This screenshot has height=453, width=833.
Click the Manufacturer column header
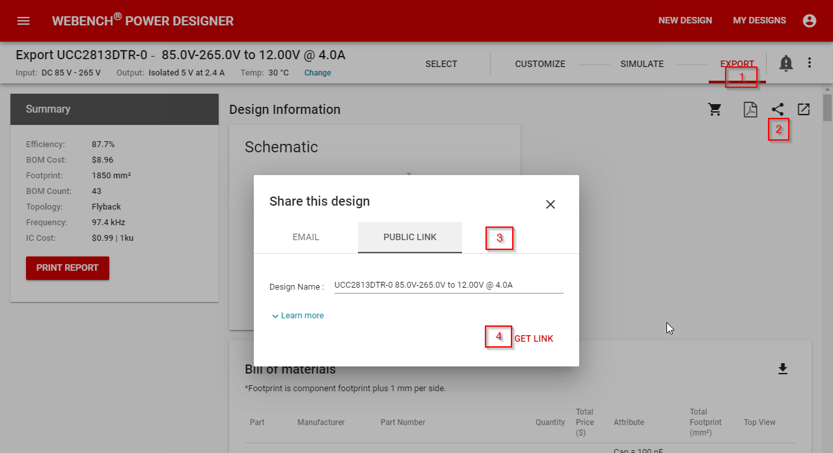coord(321,422)
